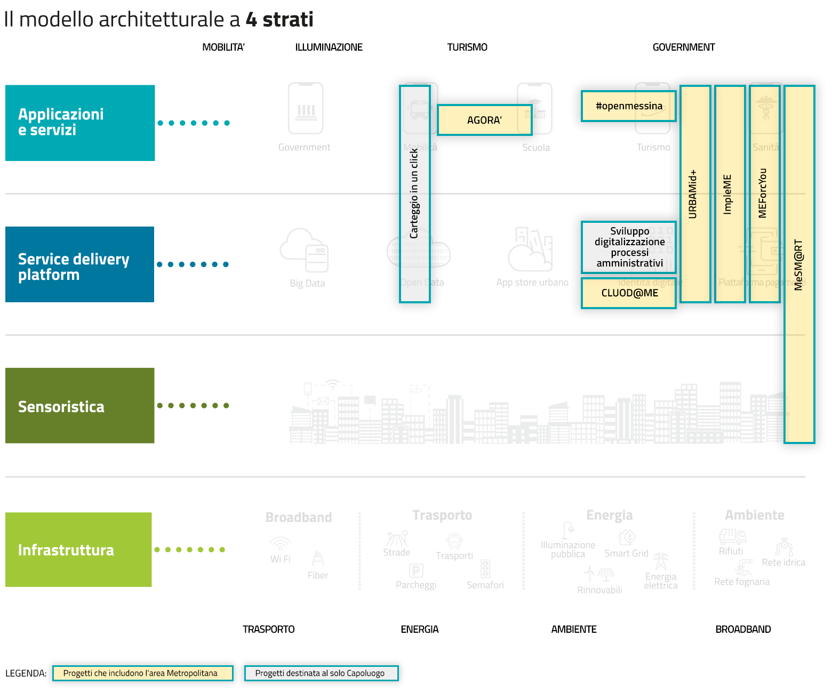Click the Applicazioni e servizi layer block
The image size is (832, 693).
(80, 123)
